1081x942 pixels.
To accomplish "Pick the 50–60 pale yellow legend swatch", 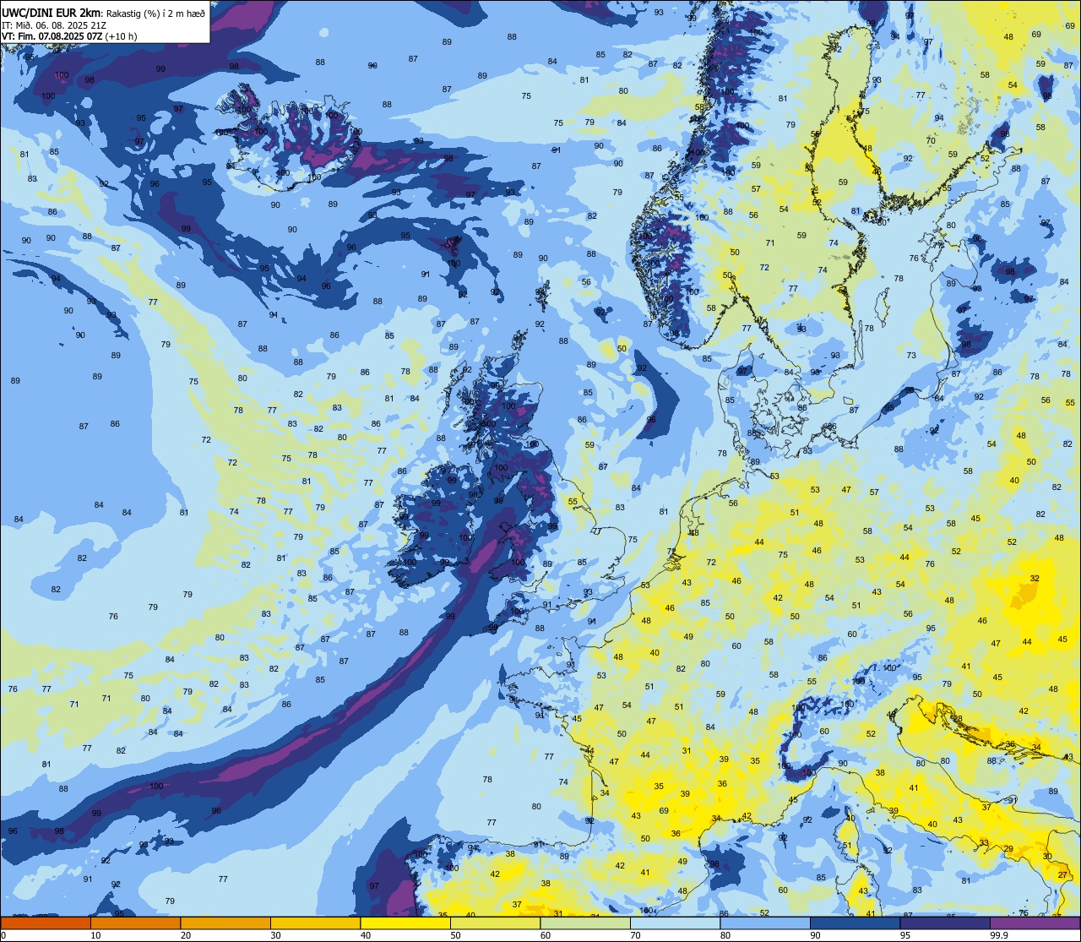I will pos(495,923).
